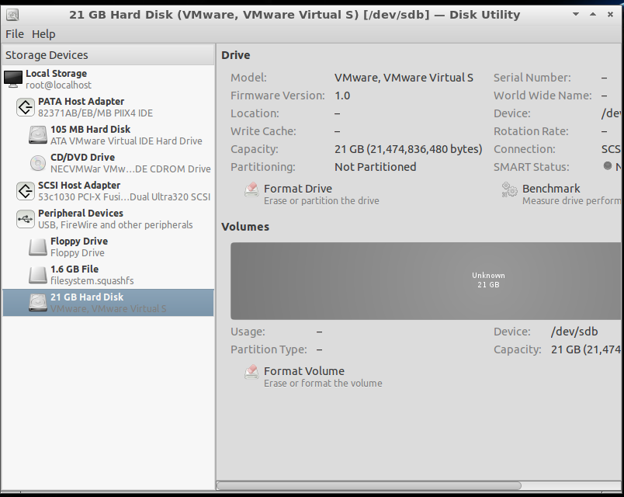624x497 pixels.
Task: Select PATA Host Adapter in device list
Action: pos(108,107)
